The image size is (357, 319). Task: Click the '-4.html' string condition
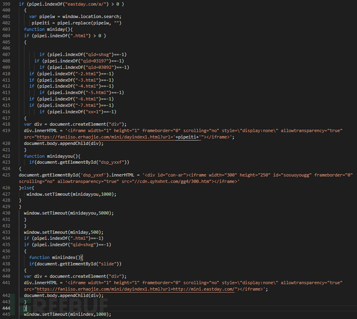71,86
